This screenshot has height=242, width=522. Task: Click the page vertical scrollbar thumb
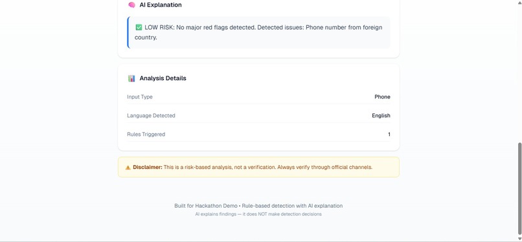coord(519,188)
